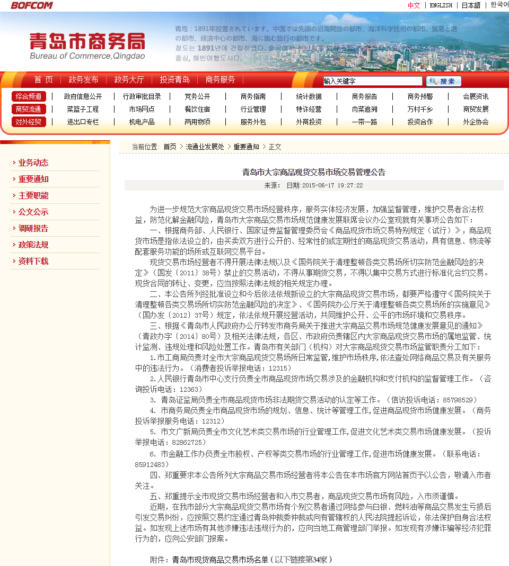Open 重要通知 in the sidebar

pyautogui.click(x=33, y=179)
